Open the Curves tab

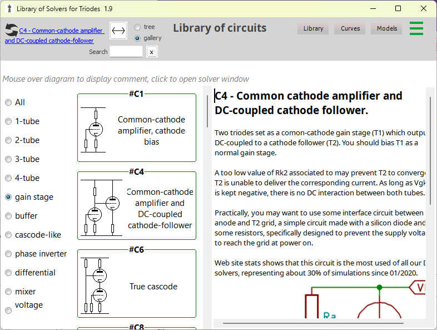pyautogui.click(x=350, y=28)
